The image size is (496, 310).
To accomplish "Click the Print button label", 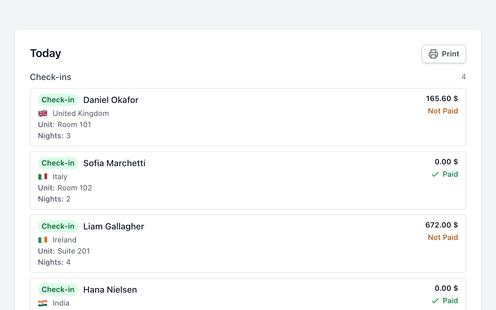I will (x=450, y=54).
